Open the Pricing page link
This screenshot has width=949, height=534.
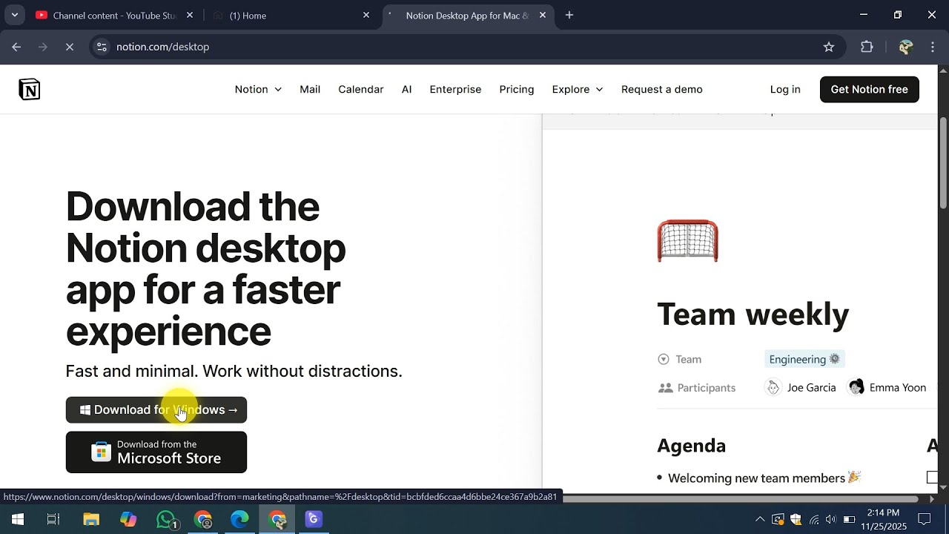(517, 89)
